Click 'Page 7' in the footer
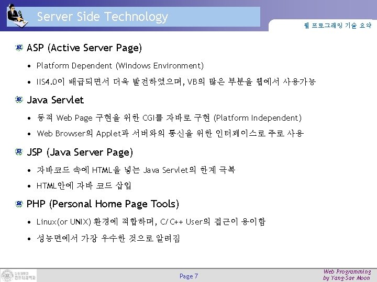Screen dimensions: 377x282 pos(188,276)
